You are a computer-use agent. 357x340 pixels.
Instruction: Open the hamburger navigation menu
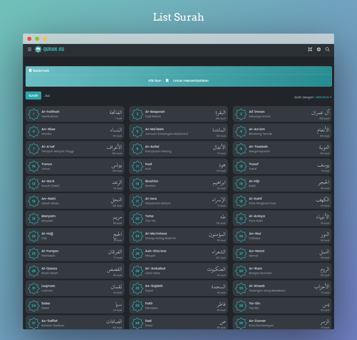pos(30,49)
